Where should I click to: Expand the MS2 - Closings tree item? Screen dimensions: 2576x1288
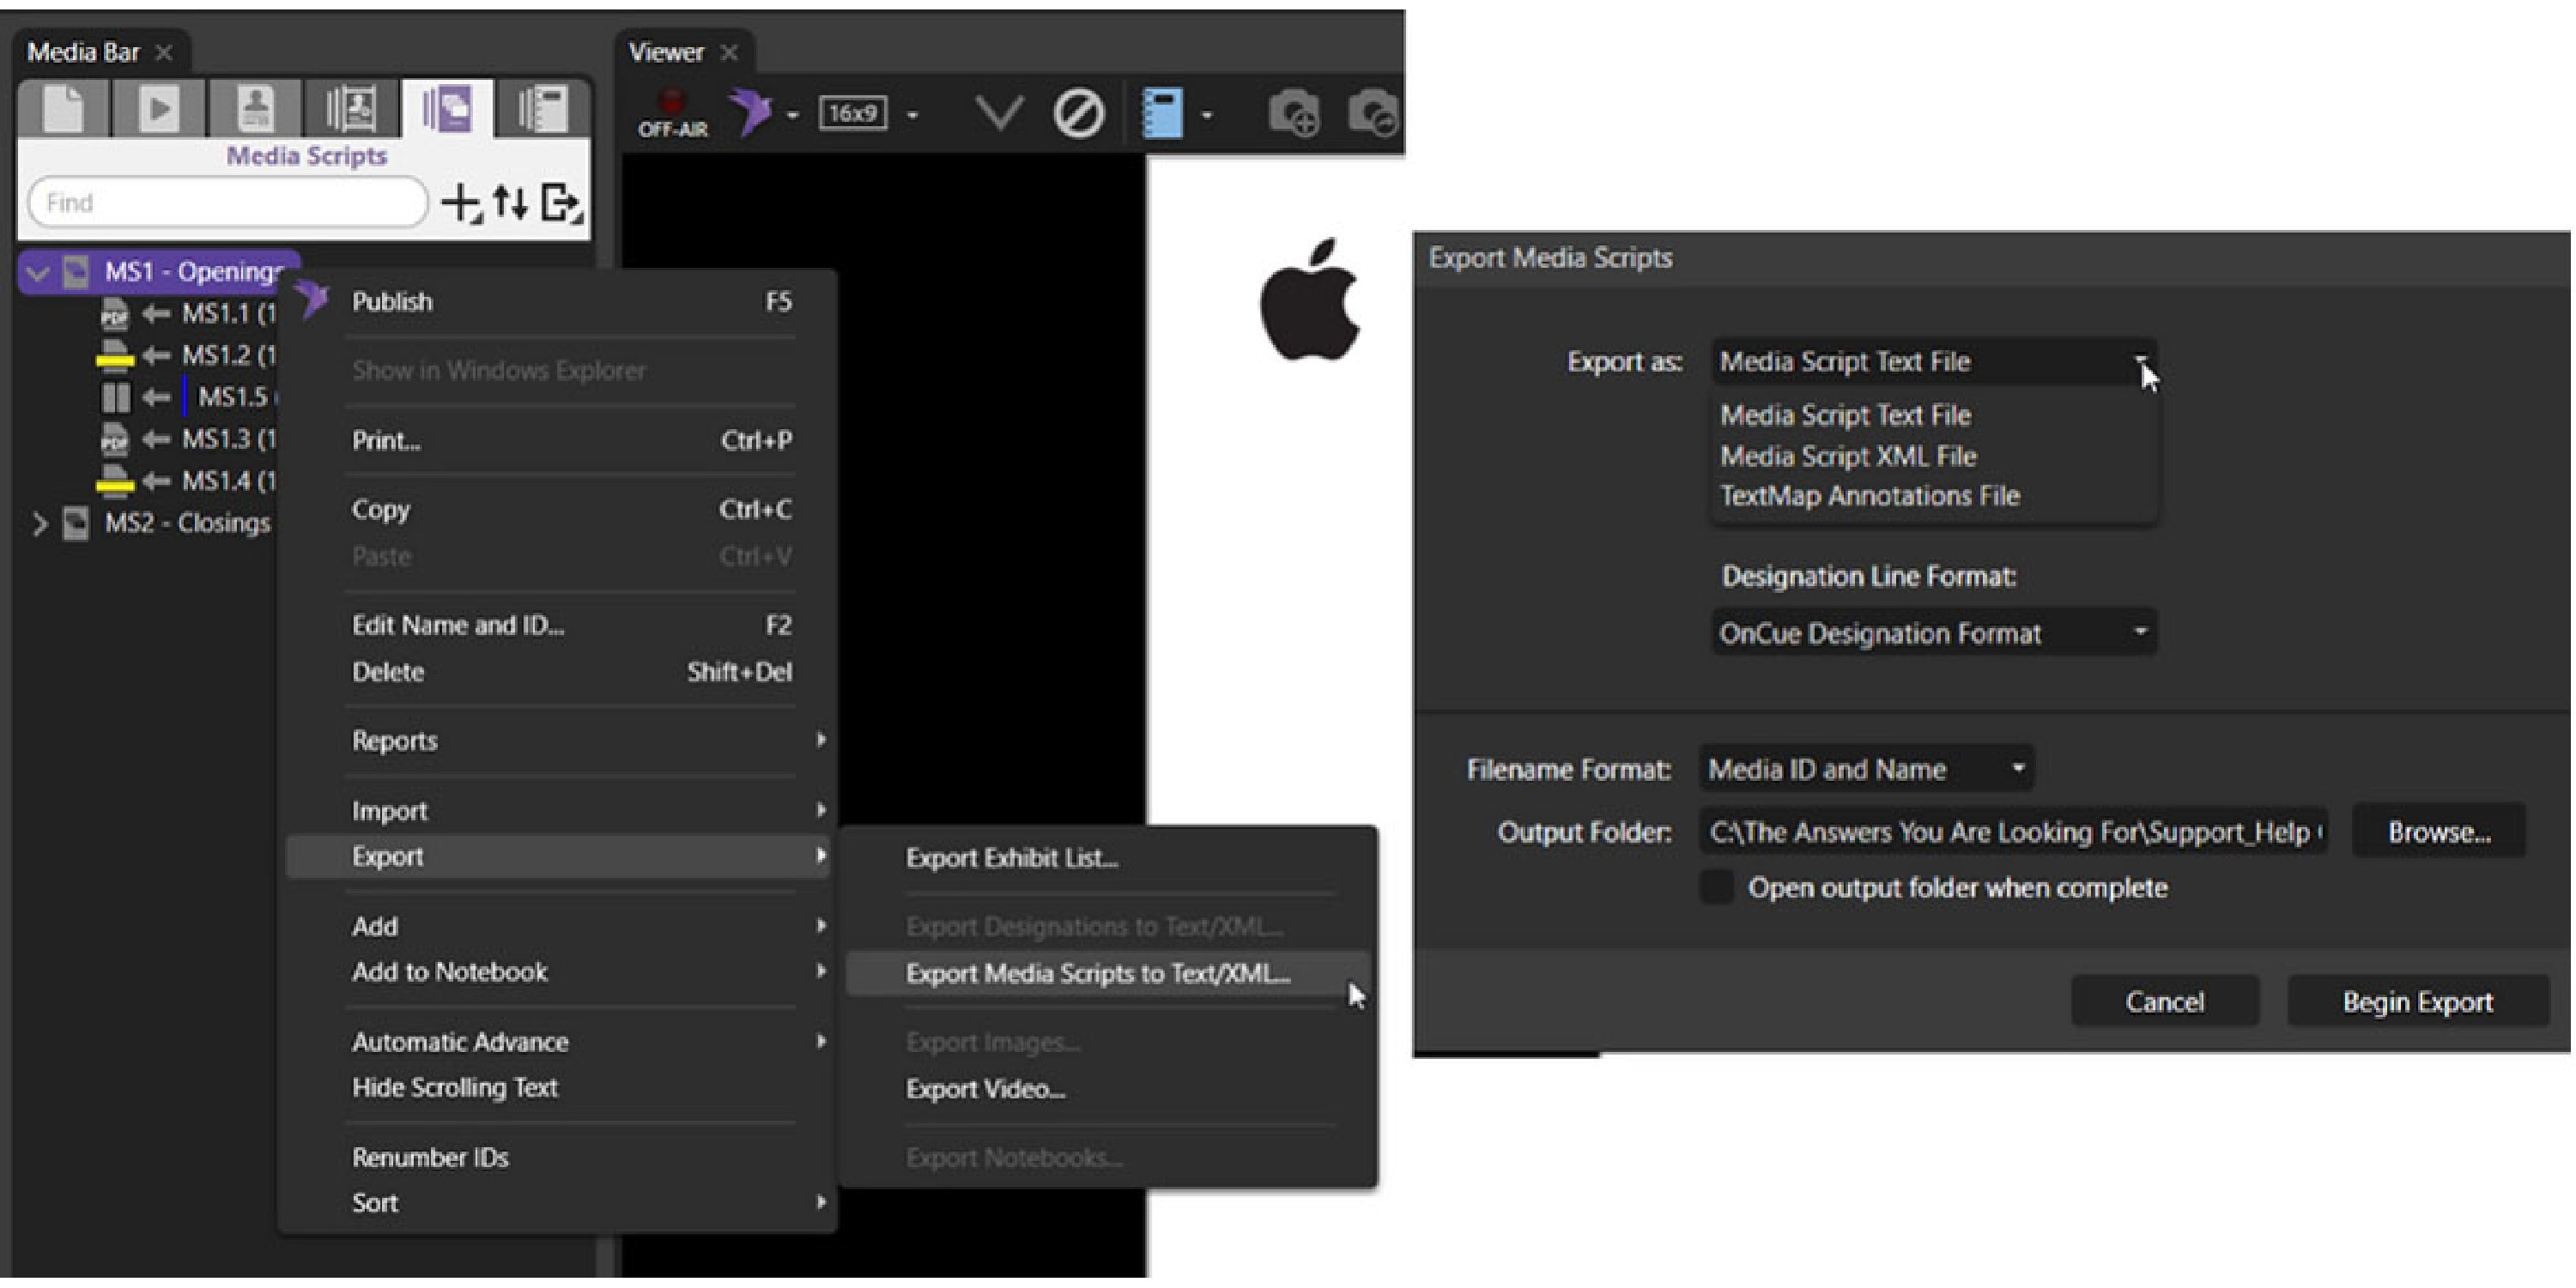tap(40, 521)
